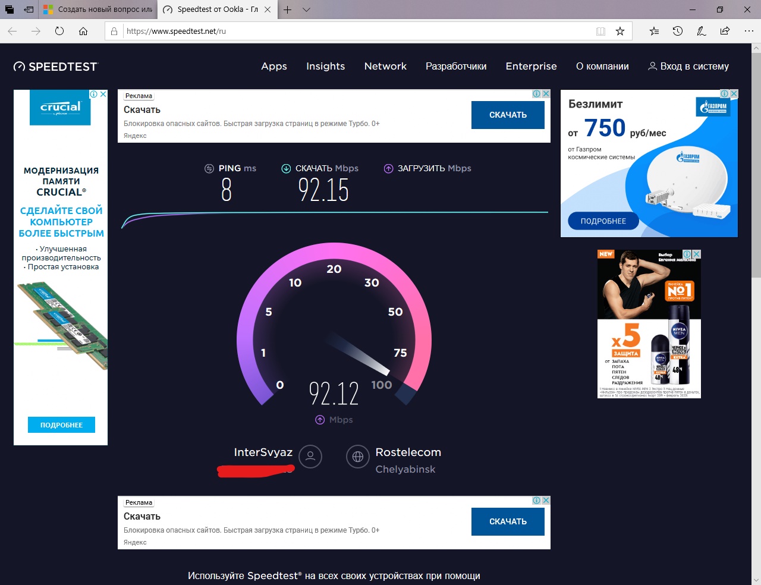Click the Rostelecom server name

(408, 452)
